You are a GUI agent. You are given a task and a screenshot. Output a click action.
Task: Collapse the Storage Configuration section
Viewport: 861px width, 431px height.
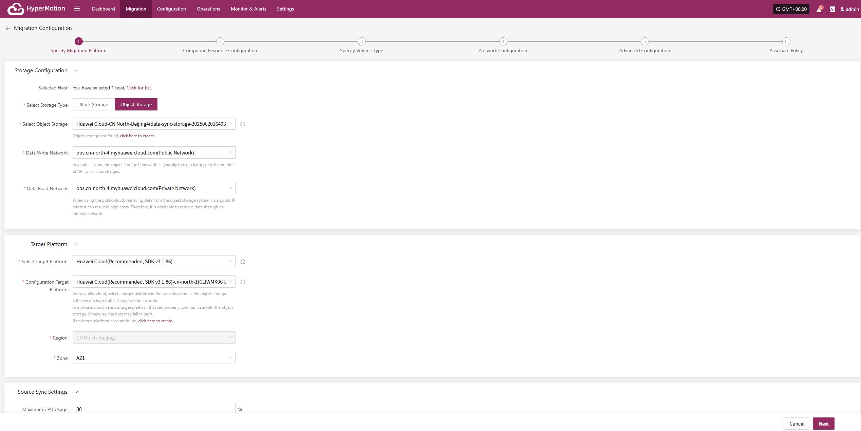click(76, 70)
